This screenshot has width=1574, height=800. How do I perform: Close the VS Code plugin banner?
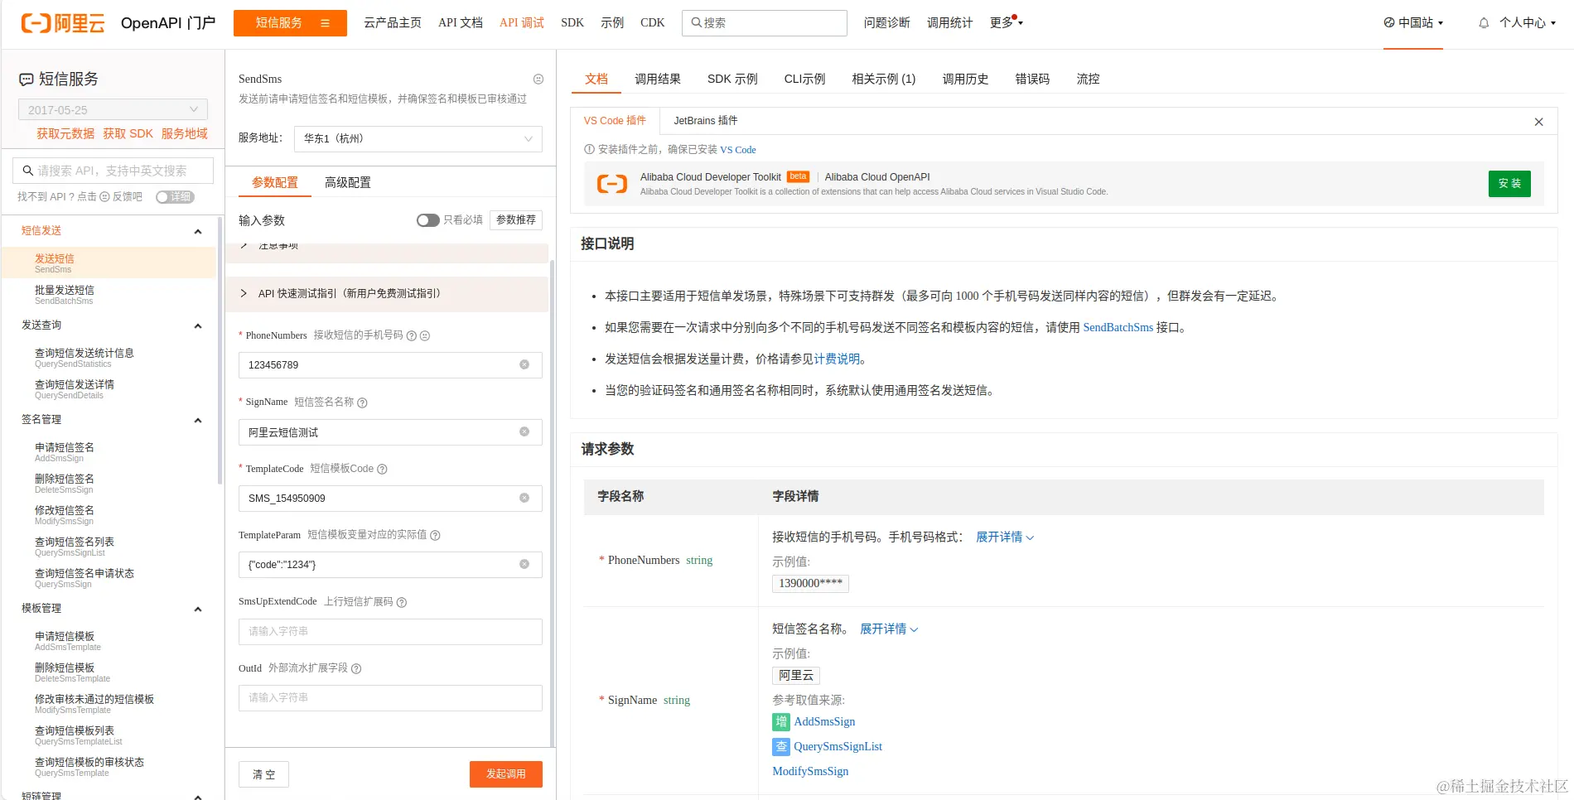point(1538,122)
